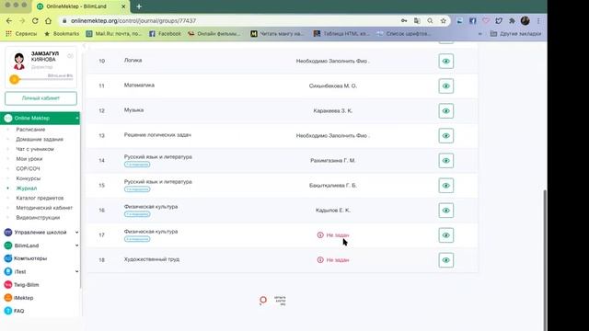Image resolution: width=589 pixels, height=331 pixels.
Task: Click the translate page icon
Action: pyautogui.click(x=417, y=21)
